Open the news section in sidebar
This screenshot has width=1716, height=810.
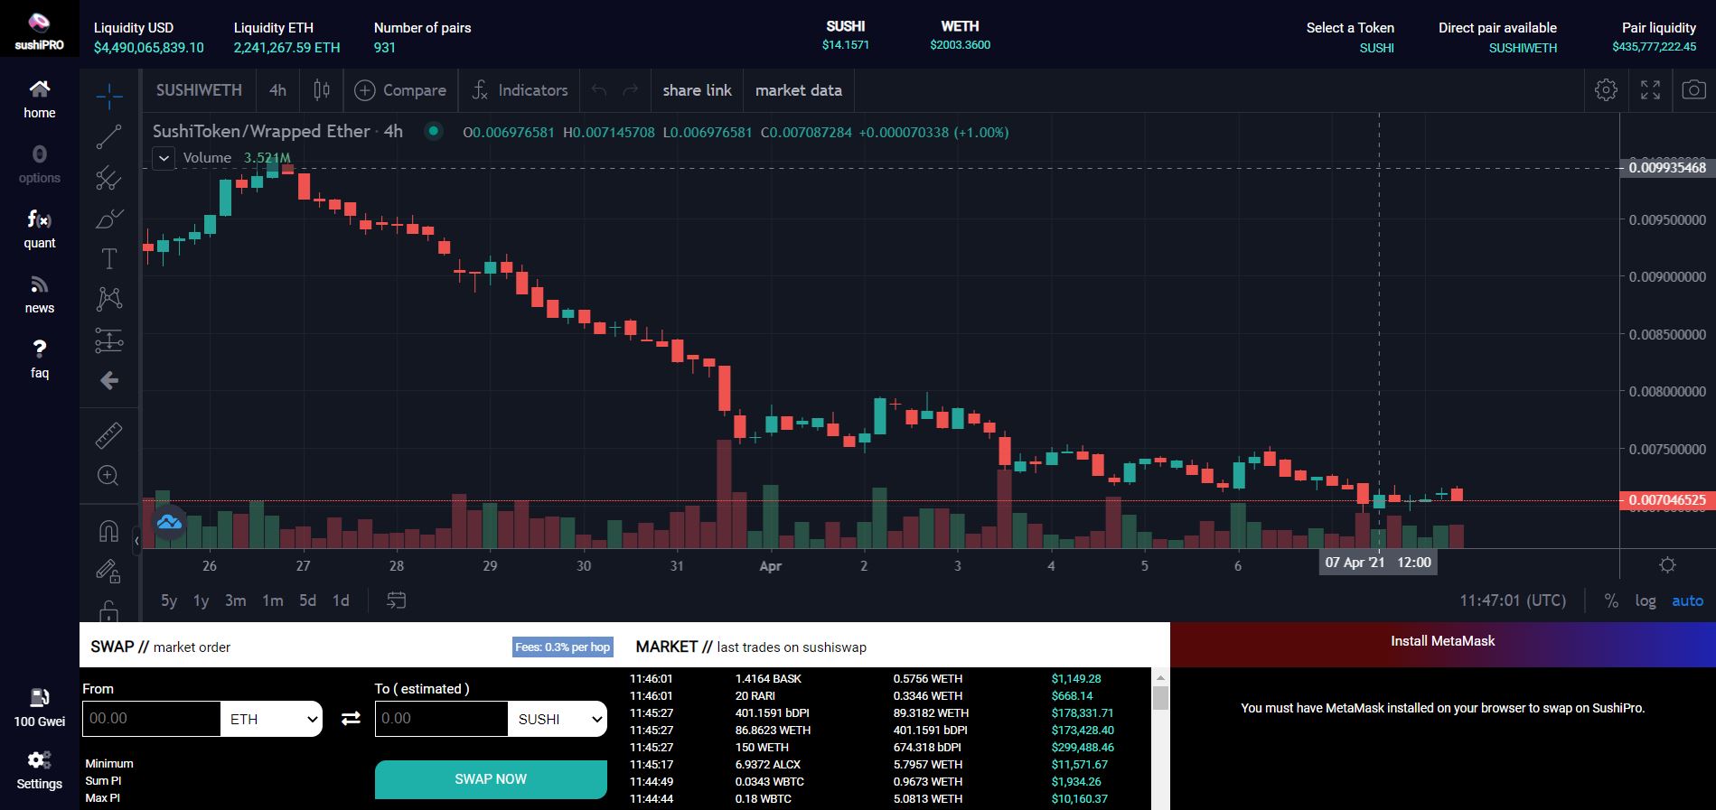coord(39,295)
